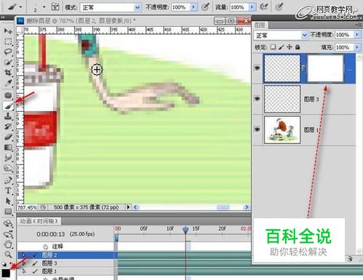363x280 pixels.
Task: Select the Path Selection tool
Action: (x=8, y=201)
